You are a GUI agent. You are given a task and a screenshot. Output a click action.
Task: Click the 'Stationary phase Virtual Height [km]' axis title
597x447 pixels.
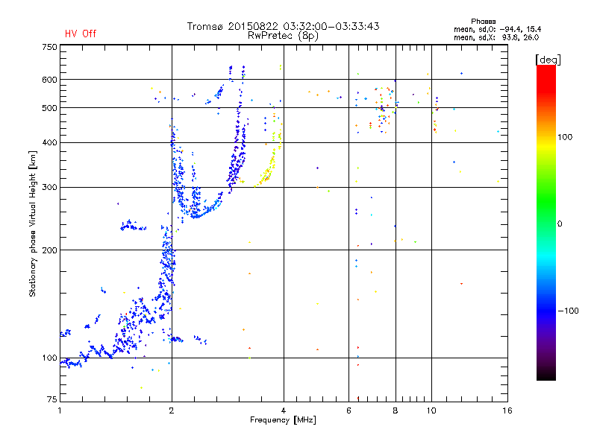click(x=33, y=223)
